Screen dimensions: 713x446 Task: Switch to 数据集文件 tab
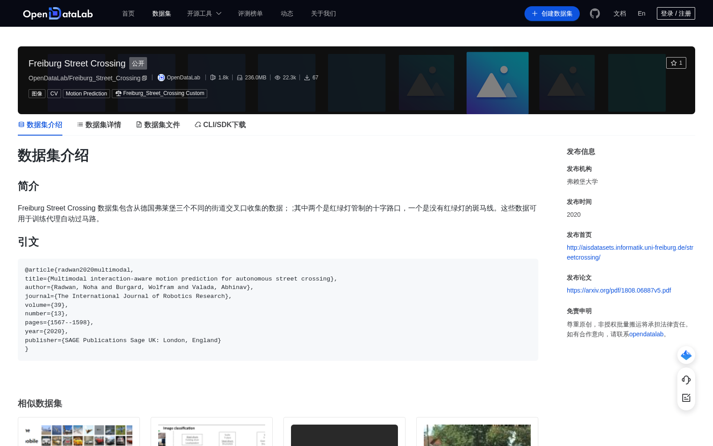pyautogui.click(x=158, y=125)
